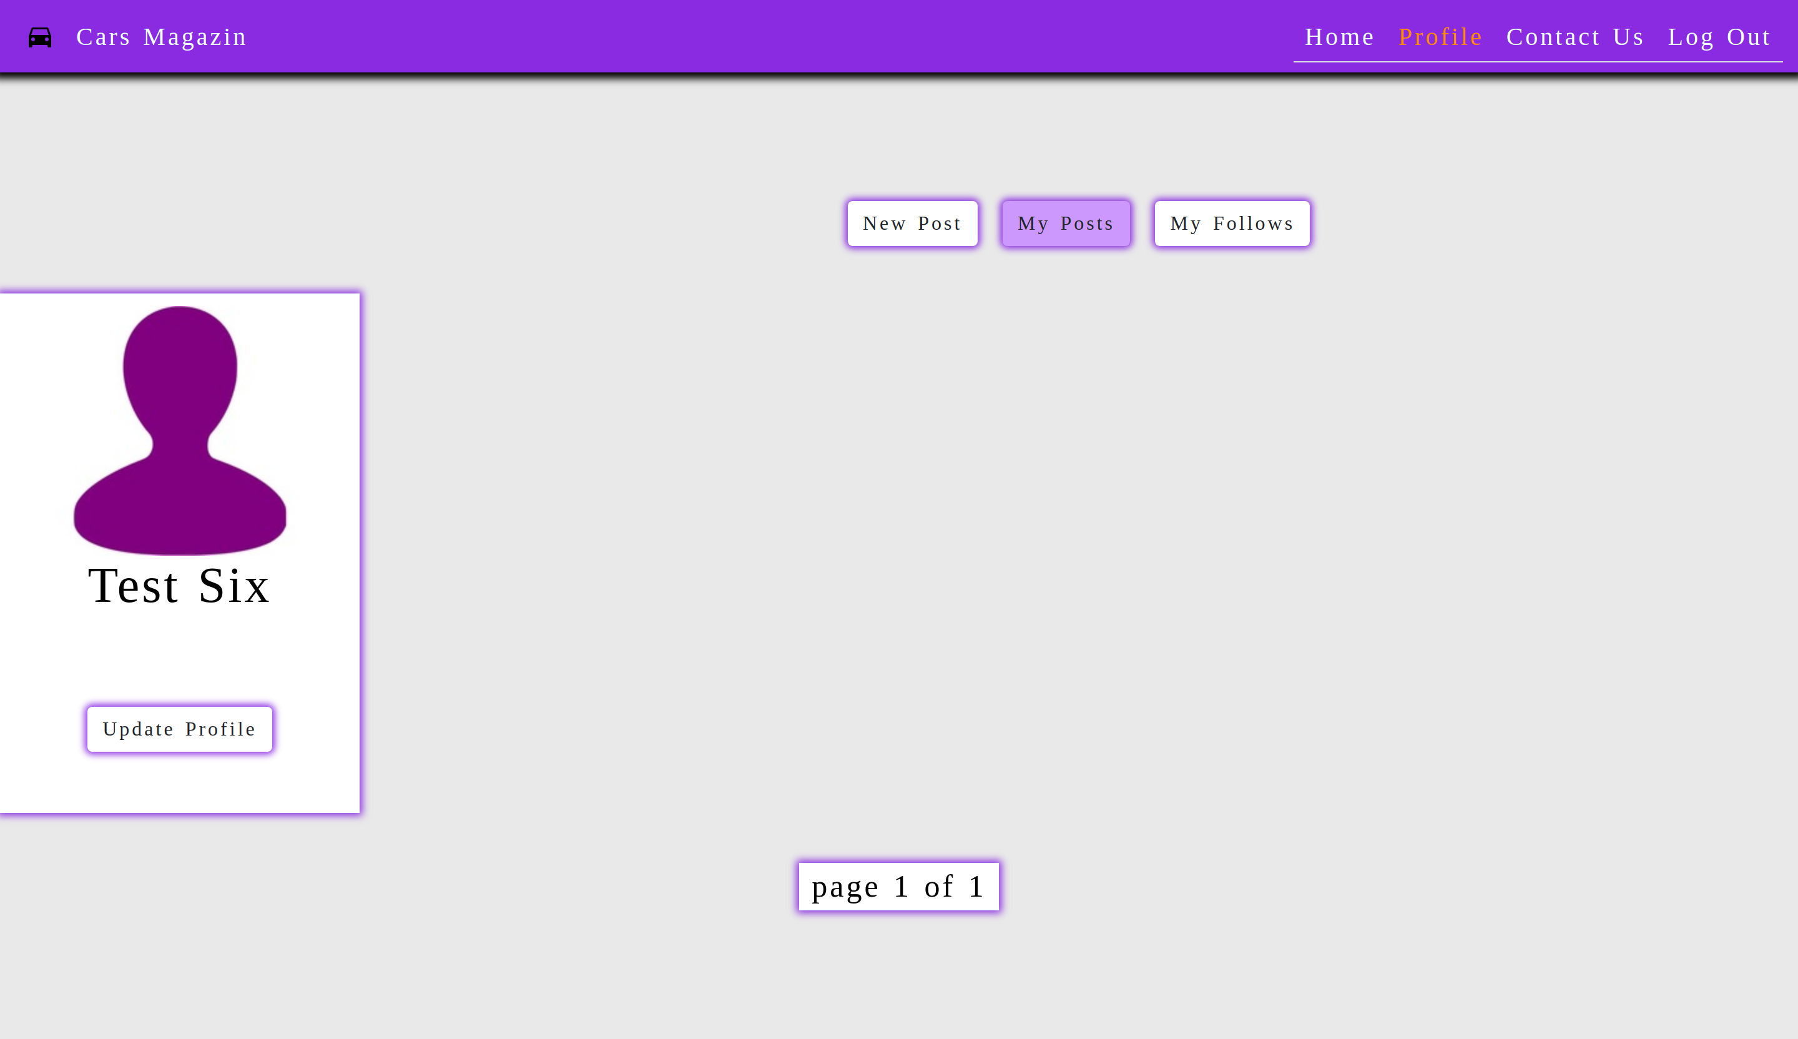Click the highlighted My Posts toggle

point(1065,223)
